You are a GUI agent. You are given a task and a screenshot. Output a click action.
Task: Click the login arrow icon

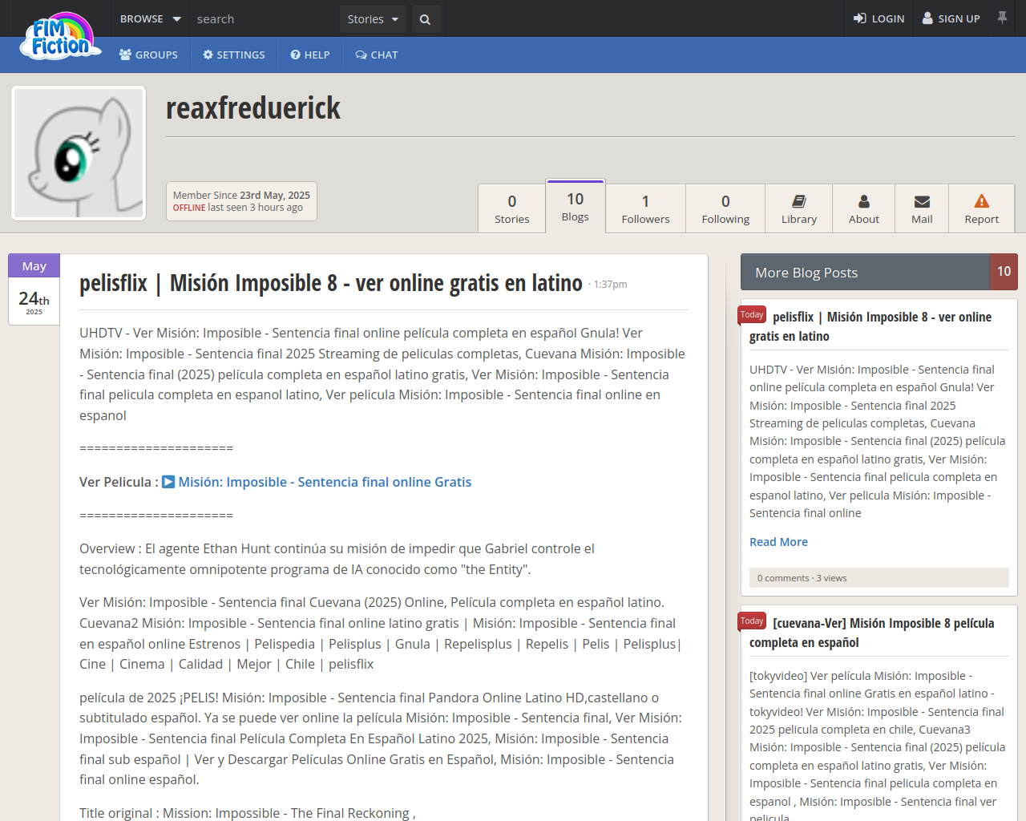click(x=860, y=18)
